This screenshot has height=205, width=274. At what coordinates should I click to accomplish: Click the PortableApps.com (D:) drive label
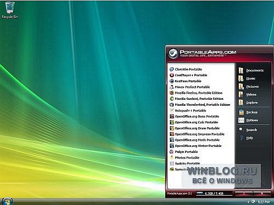[x=180, y=193]
